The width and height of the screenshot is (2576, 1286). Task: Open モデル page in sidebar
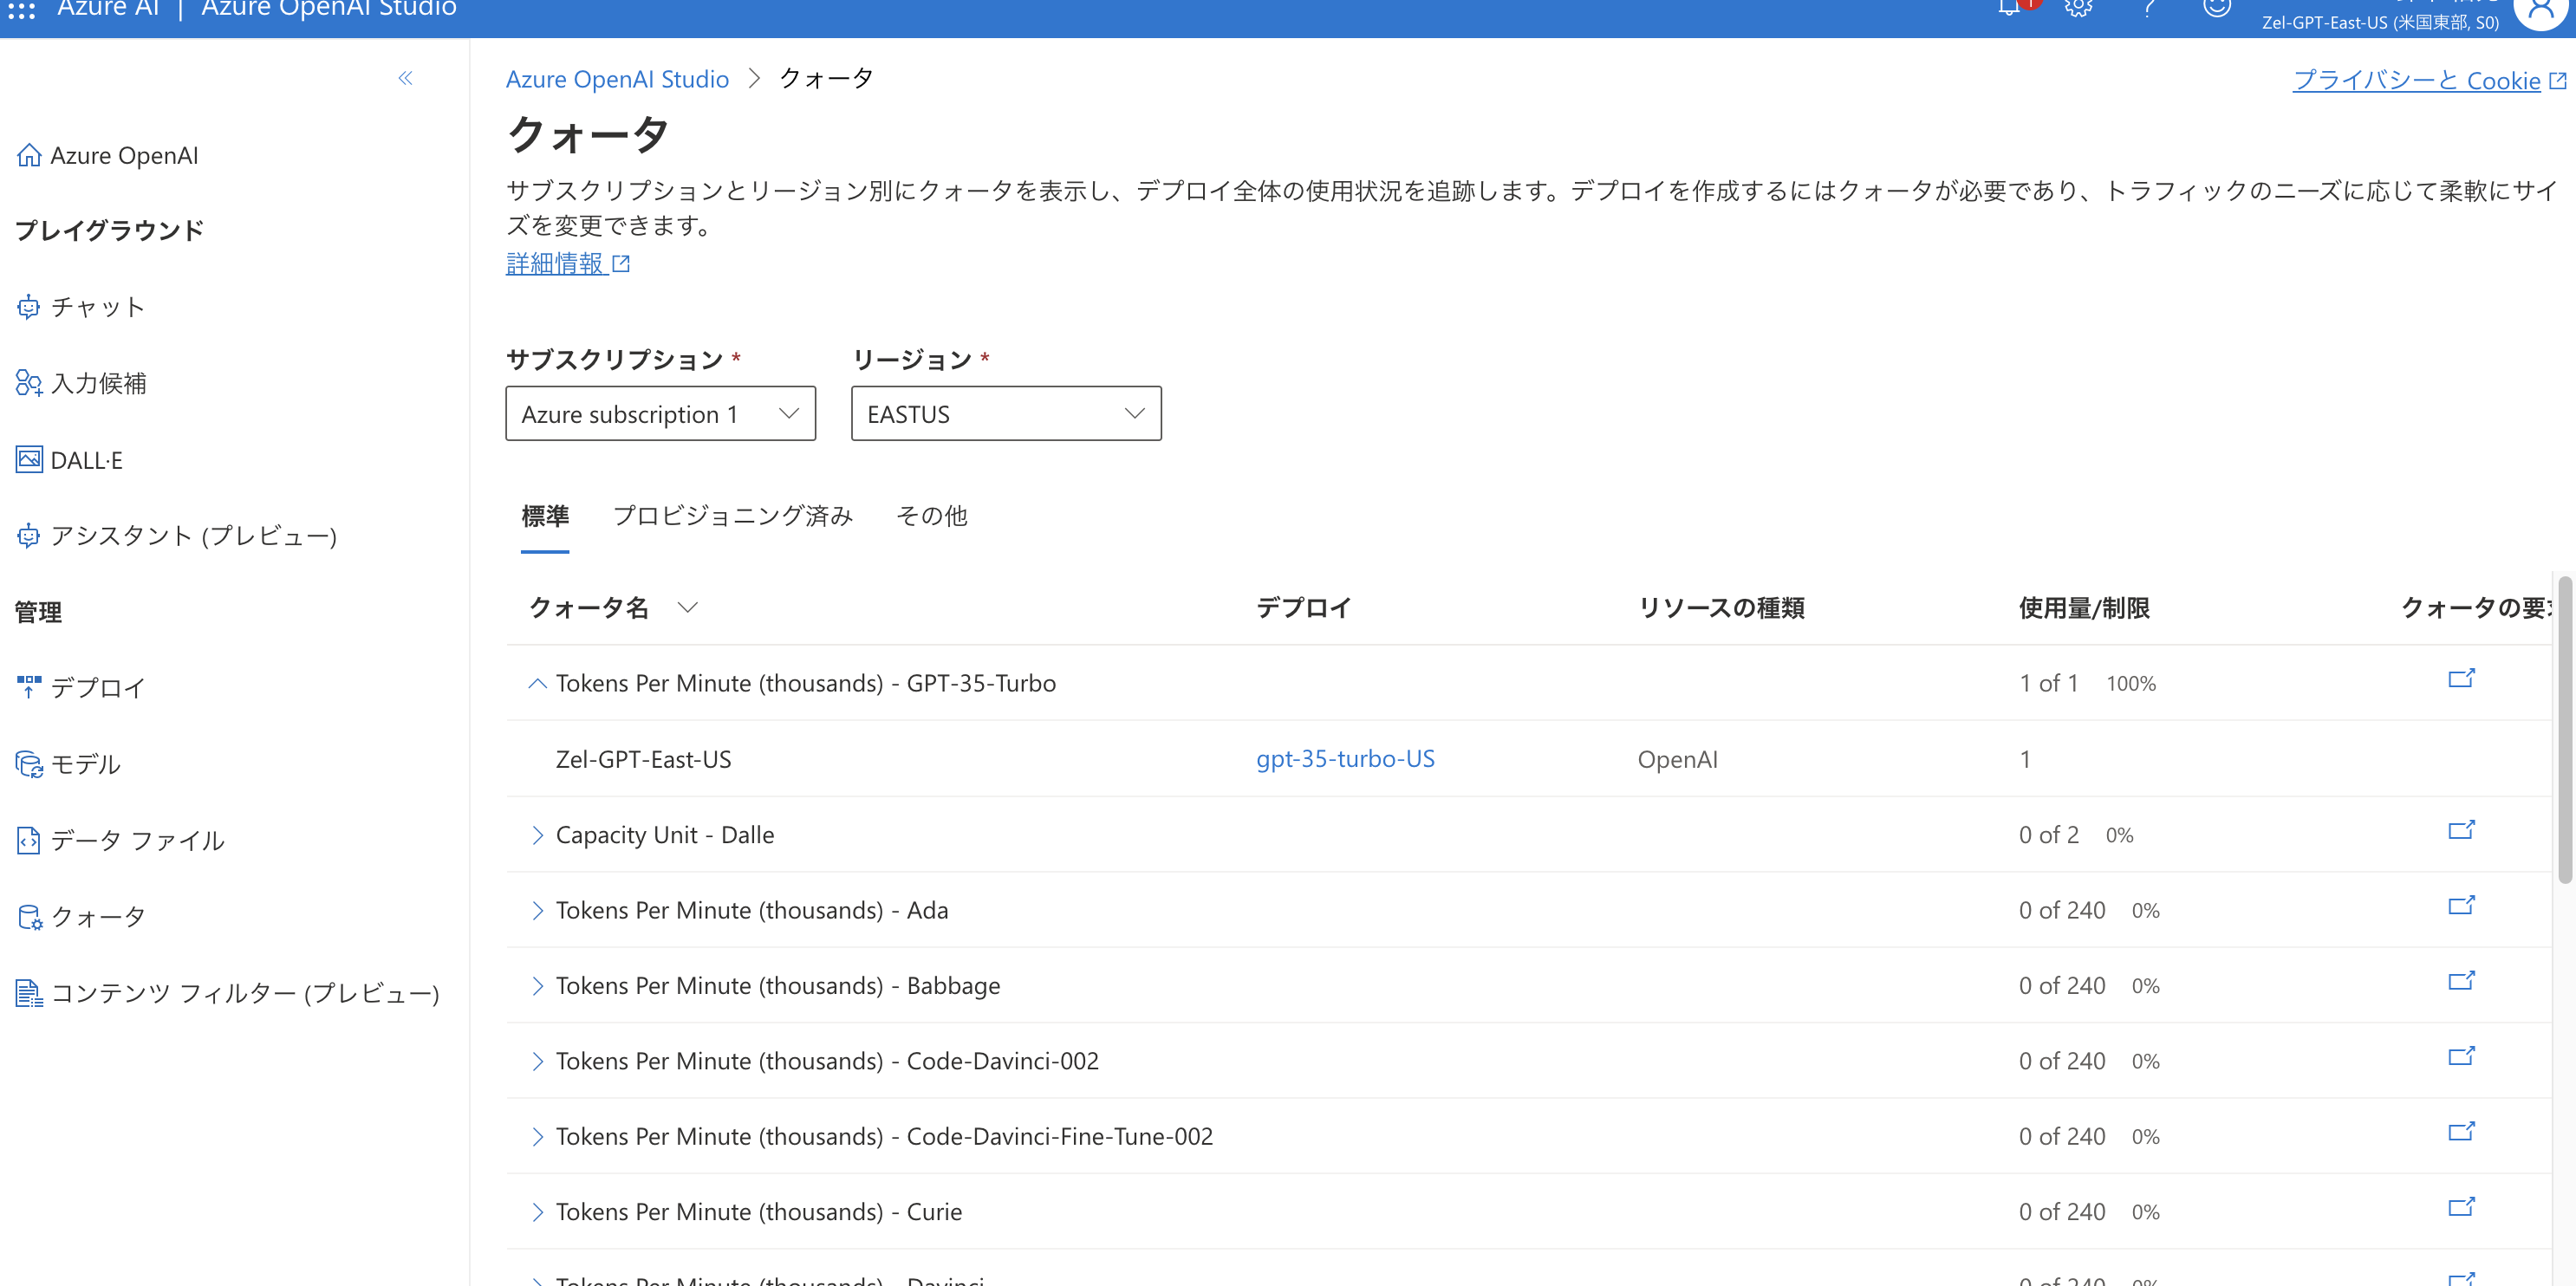(86, 764)
